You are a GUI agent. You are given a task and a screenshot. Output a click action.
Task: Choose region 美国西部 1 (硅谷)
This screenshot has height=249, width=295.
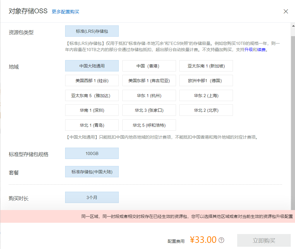pos(92,81)
